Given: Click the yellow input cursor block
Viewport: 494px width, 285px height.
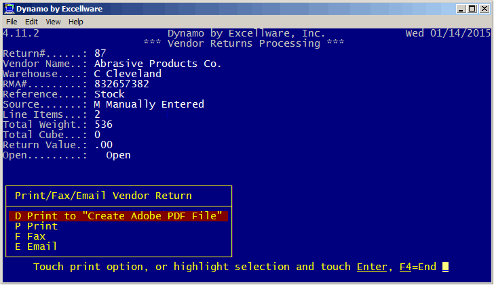Looking at the screenshot, I should click(445, 267).
